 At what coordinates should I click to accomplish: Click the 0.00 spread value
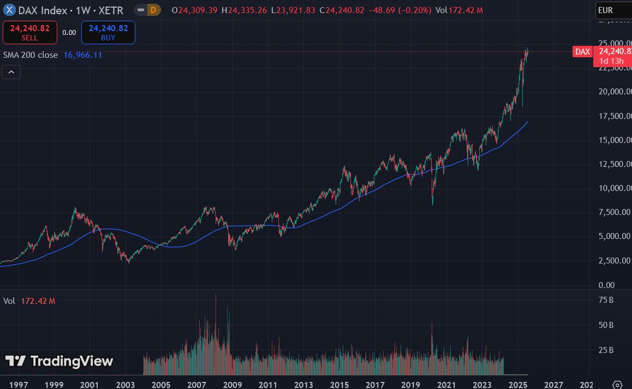[69, 33]
